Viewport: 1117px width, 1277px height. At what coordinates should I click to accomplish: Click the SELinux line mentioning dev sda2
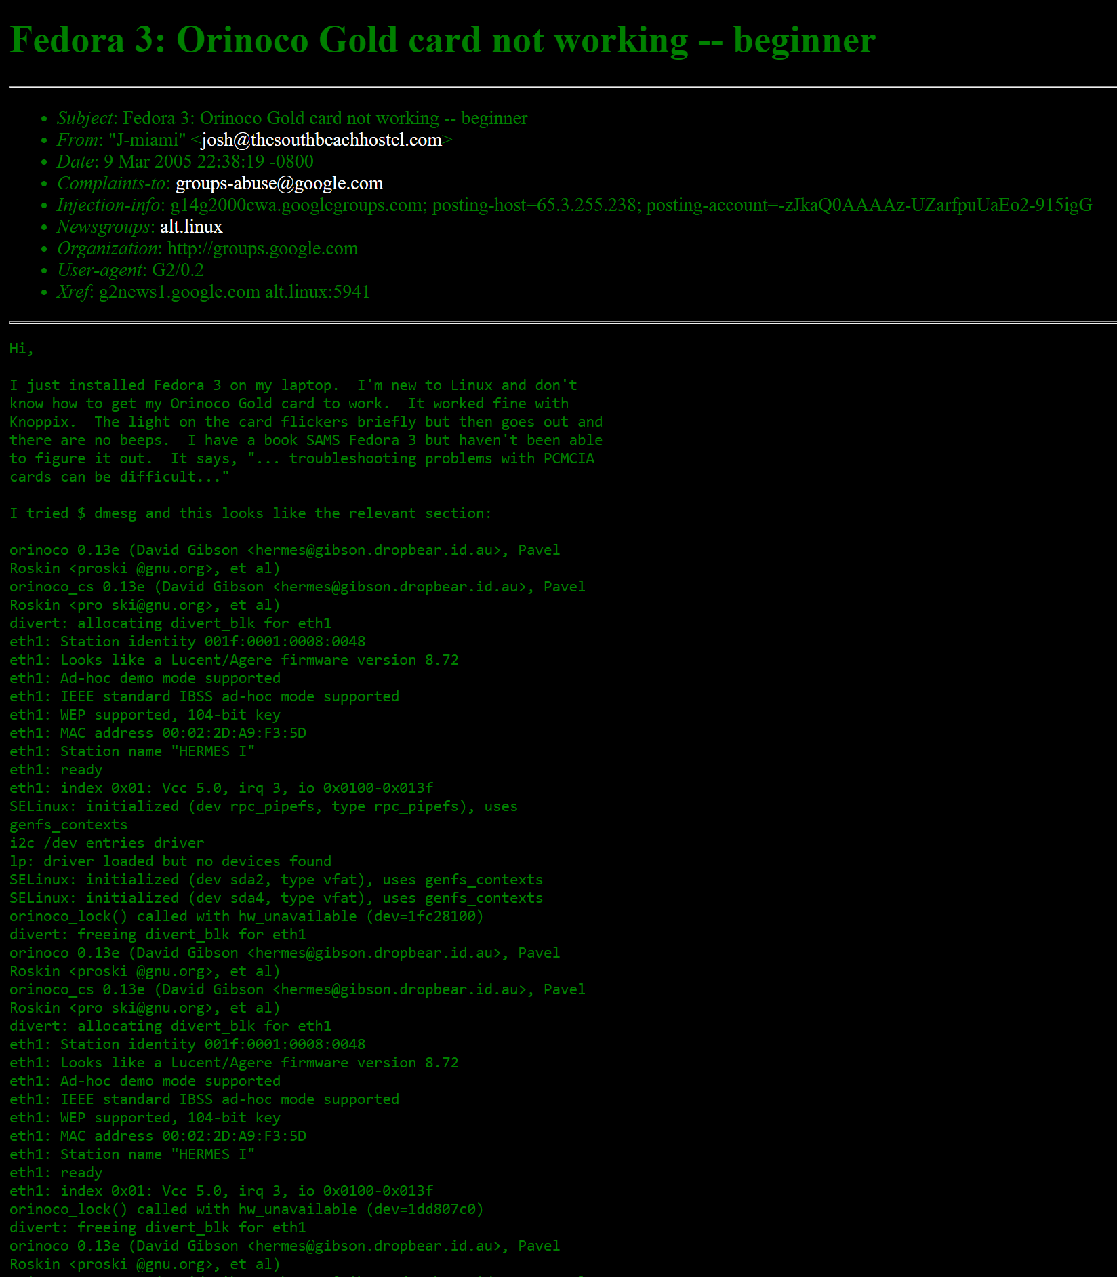(x=277, y=880)
